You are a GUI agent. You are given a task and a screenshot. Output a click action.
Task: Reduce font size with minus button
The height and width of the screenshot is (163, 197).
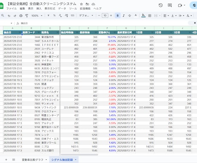pyautogui.click(x=99, y=15)
